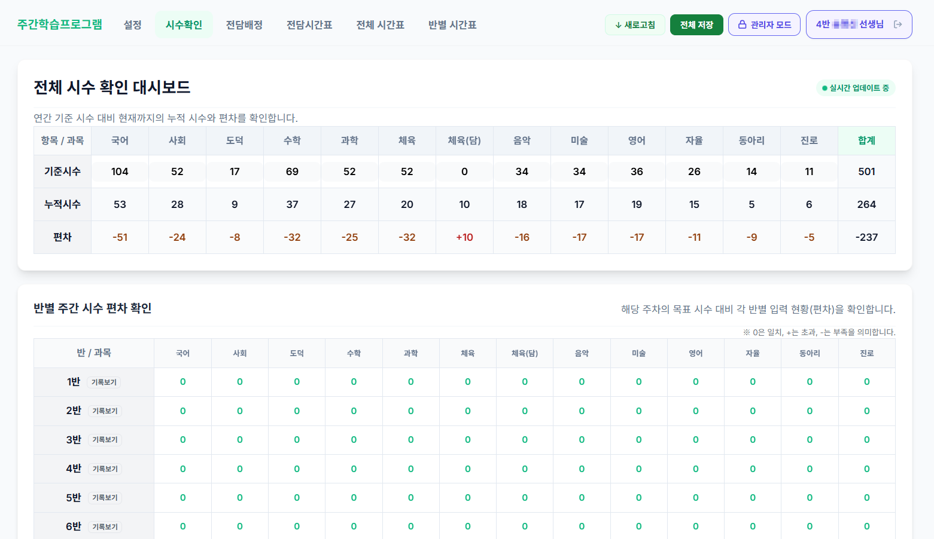The height and width of the screenshot is (539, 934).
Task: Open the 설정 tab
Action: 132,24
